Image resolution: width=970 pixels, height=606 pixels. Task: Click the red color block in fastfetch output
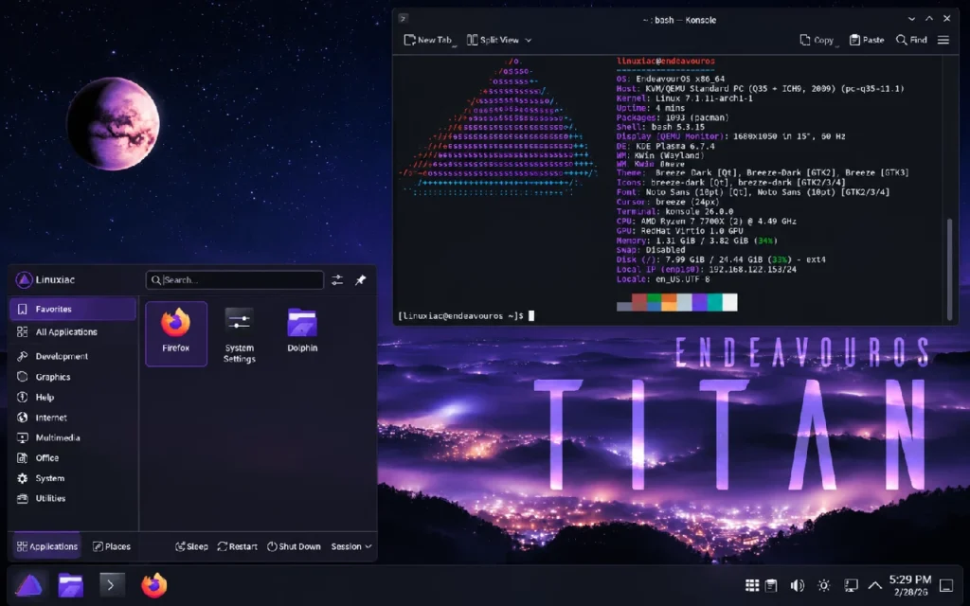click(x=639, y=302)
